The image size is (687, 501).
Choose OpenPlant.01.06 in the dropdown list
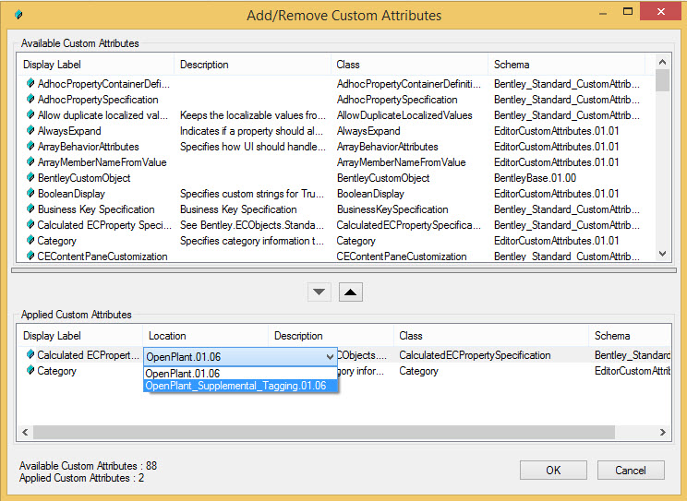pyautogui.click(x=183, y=373)
